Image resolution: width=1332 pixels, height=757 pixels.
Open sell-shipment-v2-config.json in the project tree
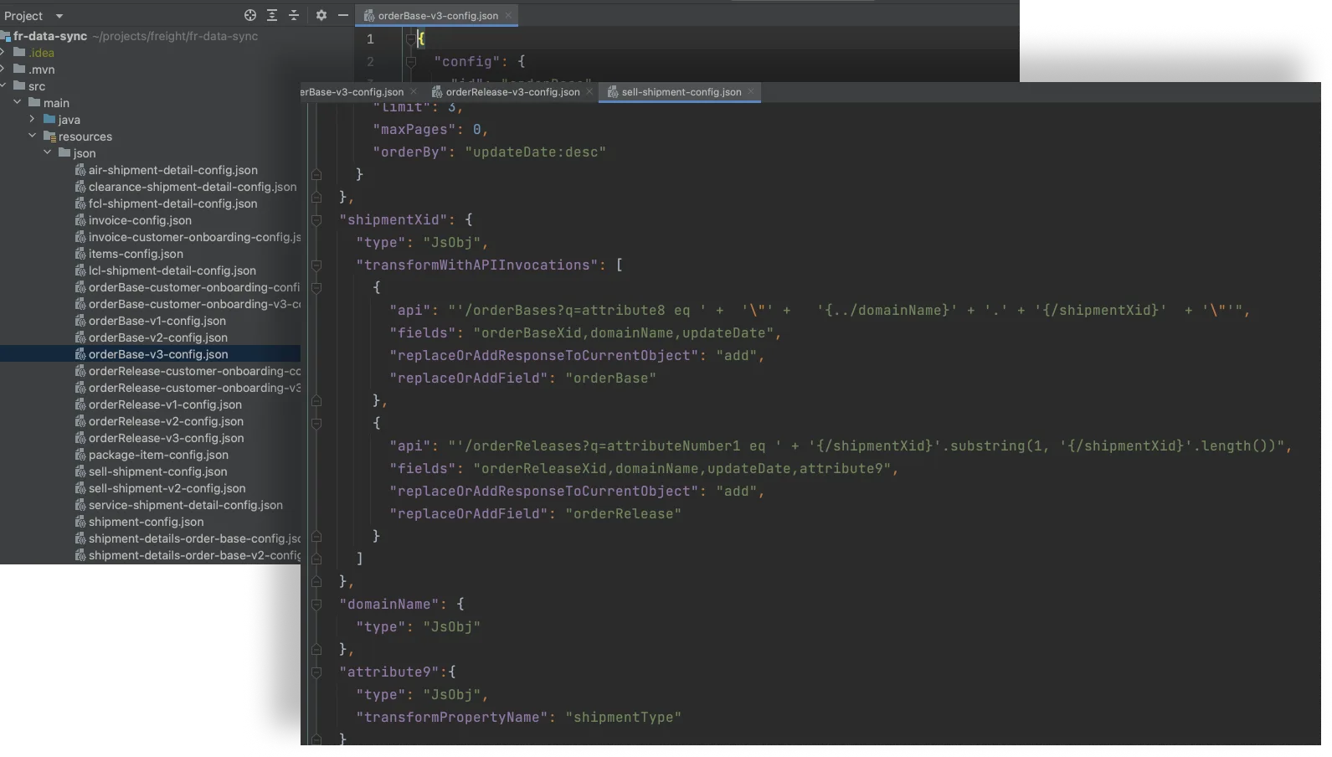tap(167, 488)
